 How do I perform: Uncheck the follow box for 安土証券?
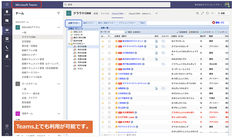(x=109, y=108)
